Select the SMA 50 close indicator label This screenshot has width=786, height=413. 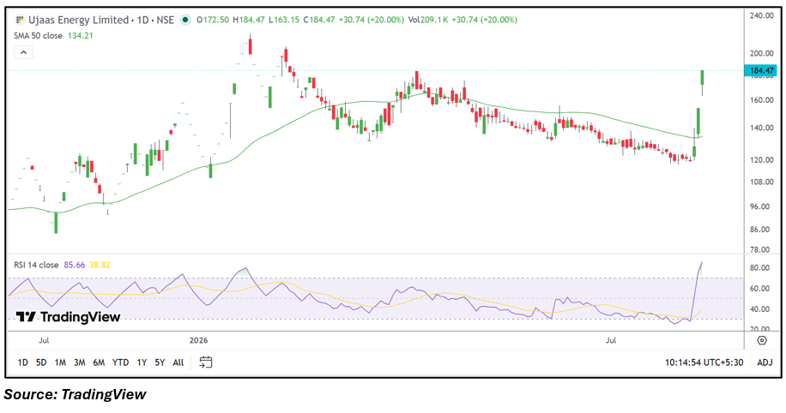(x=38, y=35)
